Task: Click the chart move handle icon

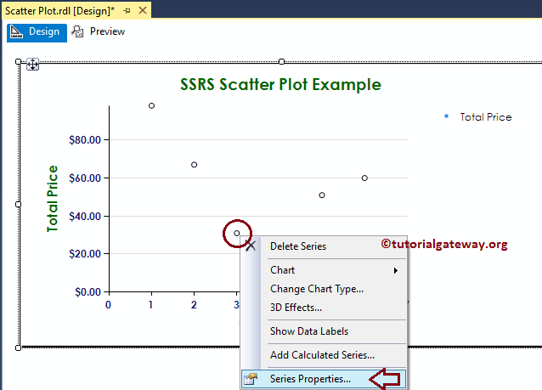Action: (33, 65)
